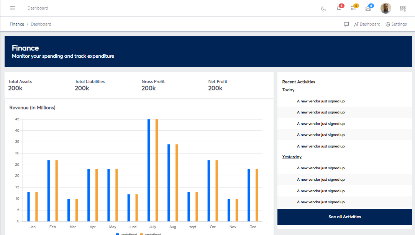Viewport: 415px width, 235px height.
Task: Click the feedback comment bubble icon
Action: click(x=346, y=24)
